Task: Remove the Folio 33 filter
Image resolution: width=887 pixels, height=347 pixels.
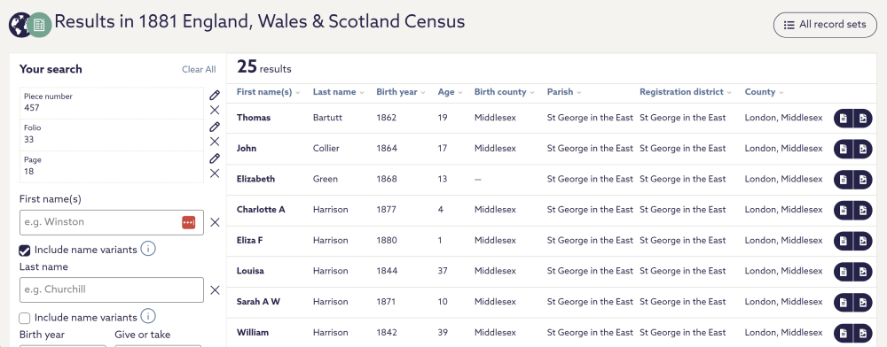Action: click(x=215, y=142)
